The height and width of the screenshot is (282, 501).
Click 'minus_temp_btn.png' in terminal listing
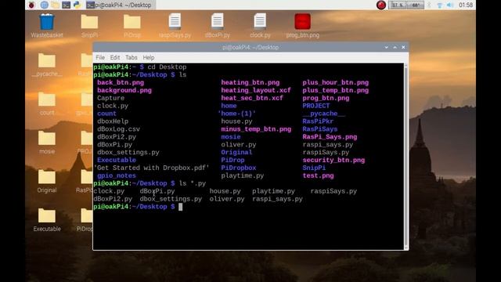coord(256,129)
